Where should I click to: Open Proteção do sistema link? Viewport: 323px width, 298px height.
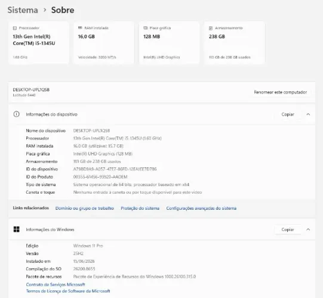pyautogui.click(x=140, y=208)
